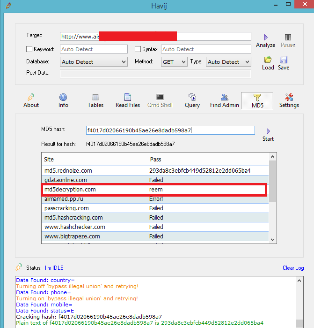Image resolution: width=314 pixels, height=328 pixels.
Task: Click the Save floppy disk icon
Action: pos(284,60)
